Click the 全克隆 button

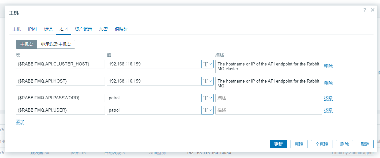click(322, 144)
